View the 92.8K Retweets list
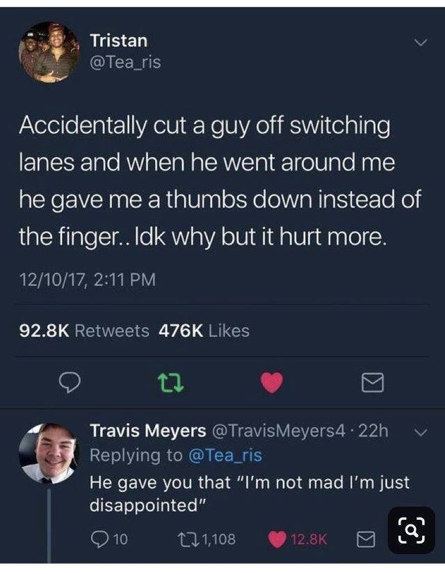Image resolution: width=445 pixels, height=574 pixels. point(84,331)
